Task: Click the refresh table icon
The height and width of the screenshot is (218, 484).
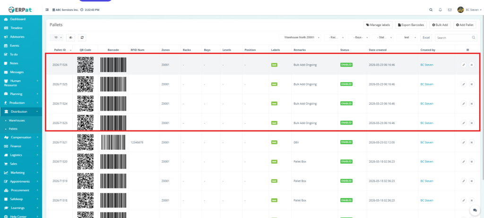Action: coord(82,37)
